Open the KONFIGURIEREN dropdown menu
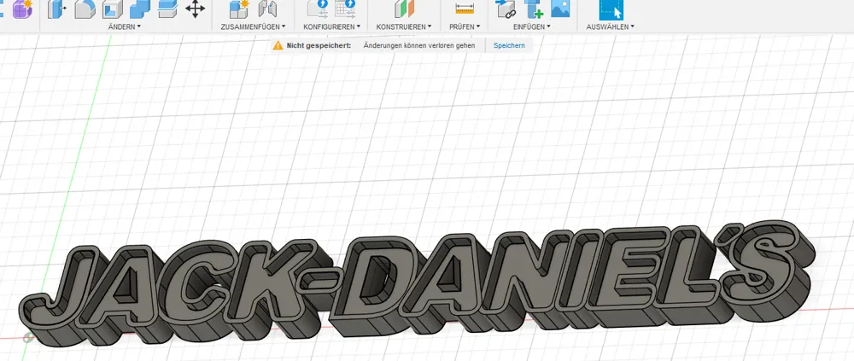The height and width of the screenshot is (361, 854). [331, 26]
